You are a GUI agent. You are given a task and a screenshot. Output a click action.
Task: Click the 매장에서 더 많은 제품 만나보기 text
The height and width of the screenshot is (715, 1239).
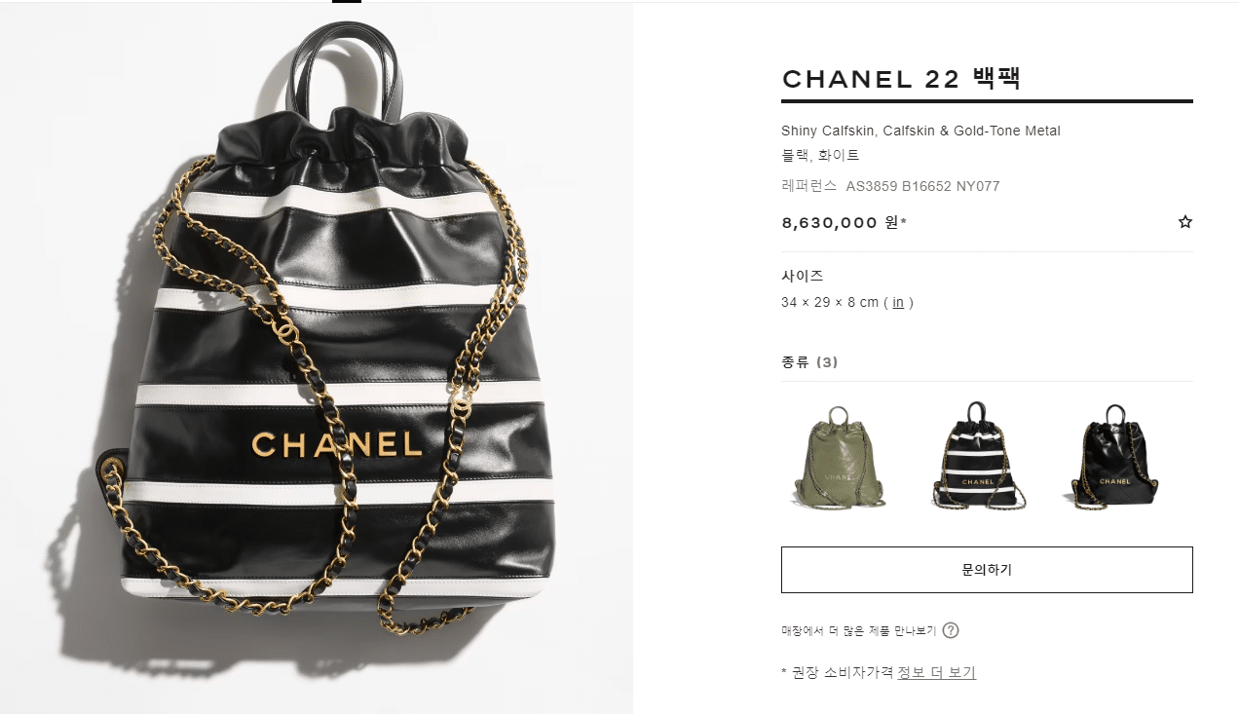[858, 631]
